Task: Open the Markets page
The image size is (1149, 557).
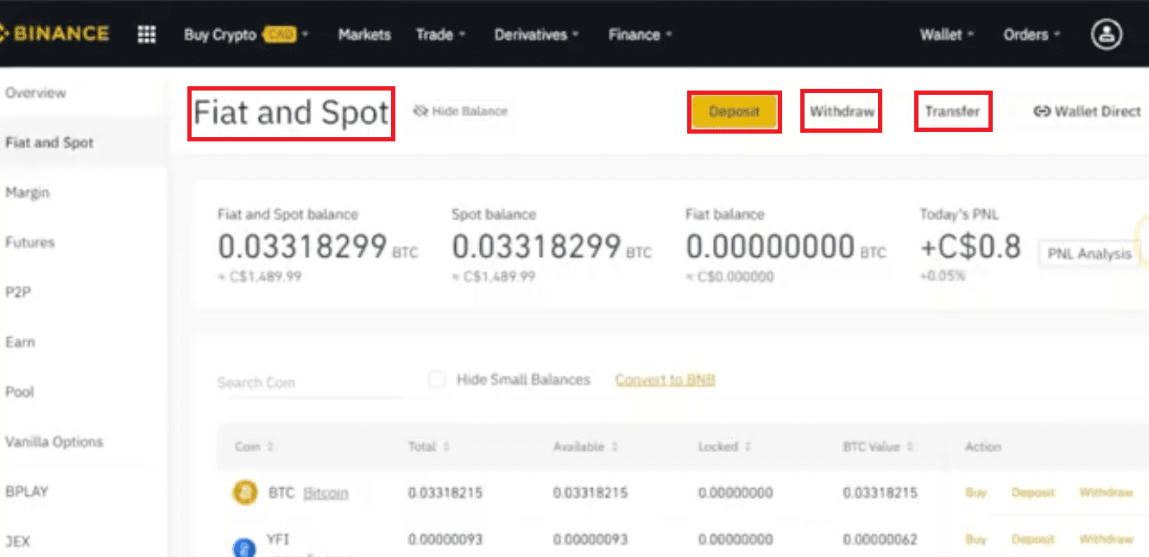Action: point(364,34)
